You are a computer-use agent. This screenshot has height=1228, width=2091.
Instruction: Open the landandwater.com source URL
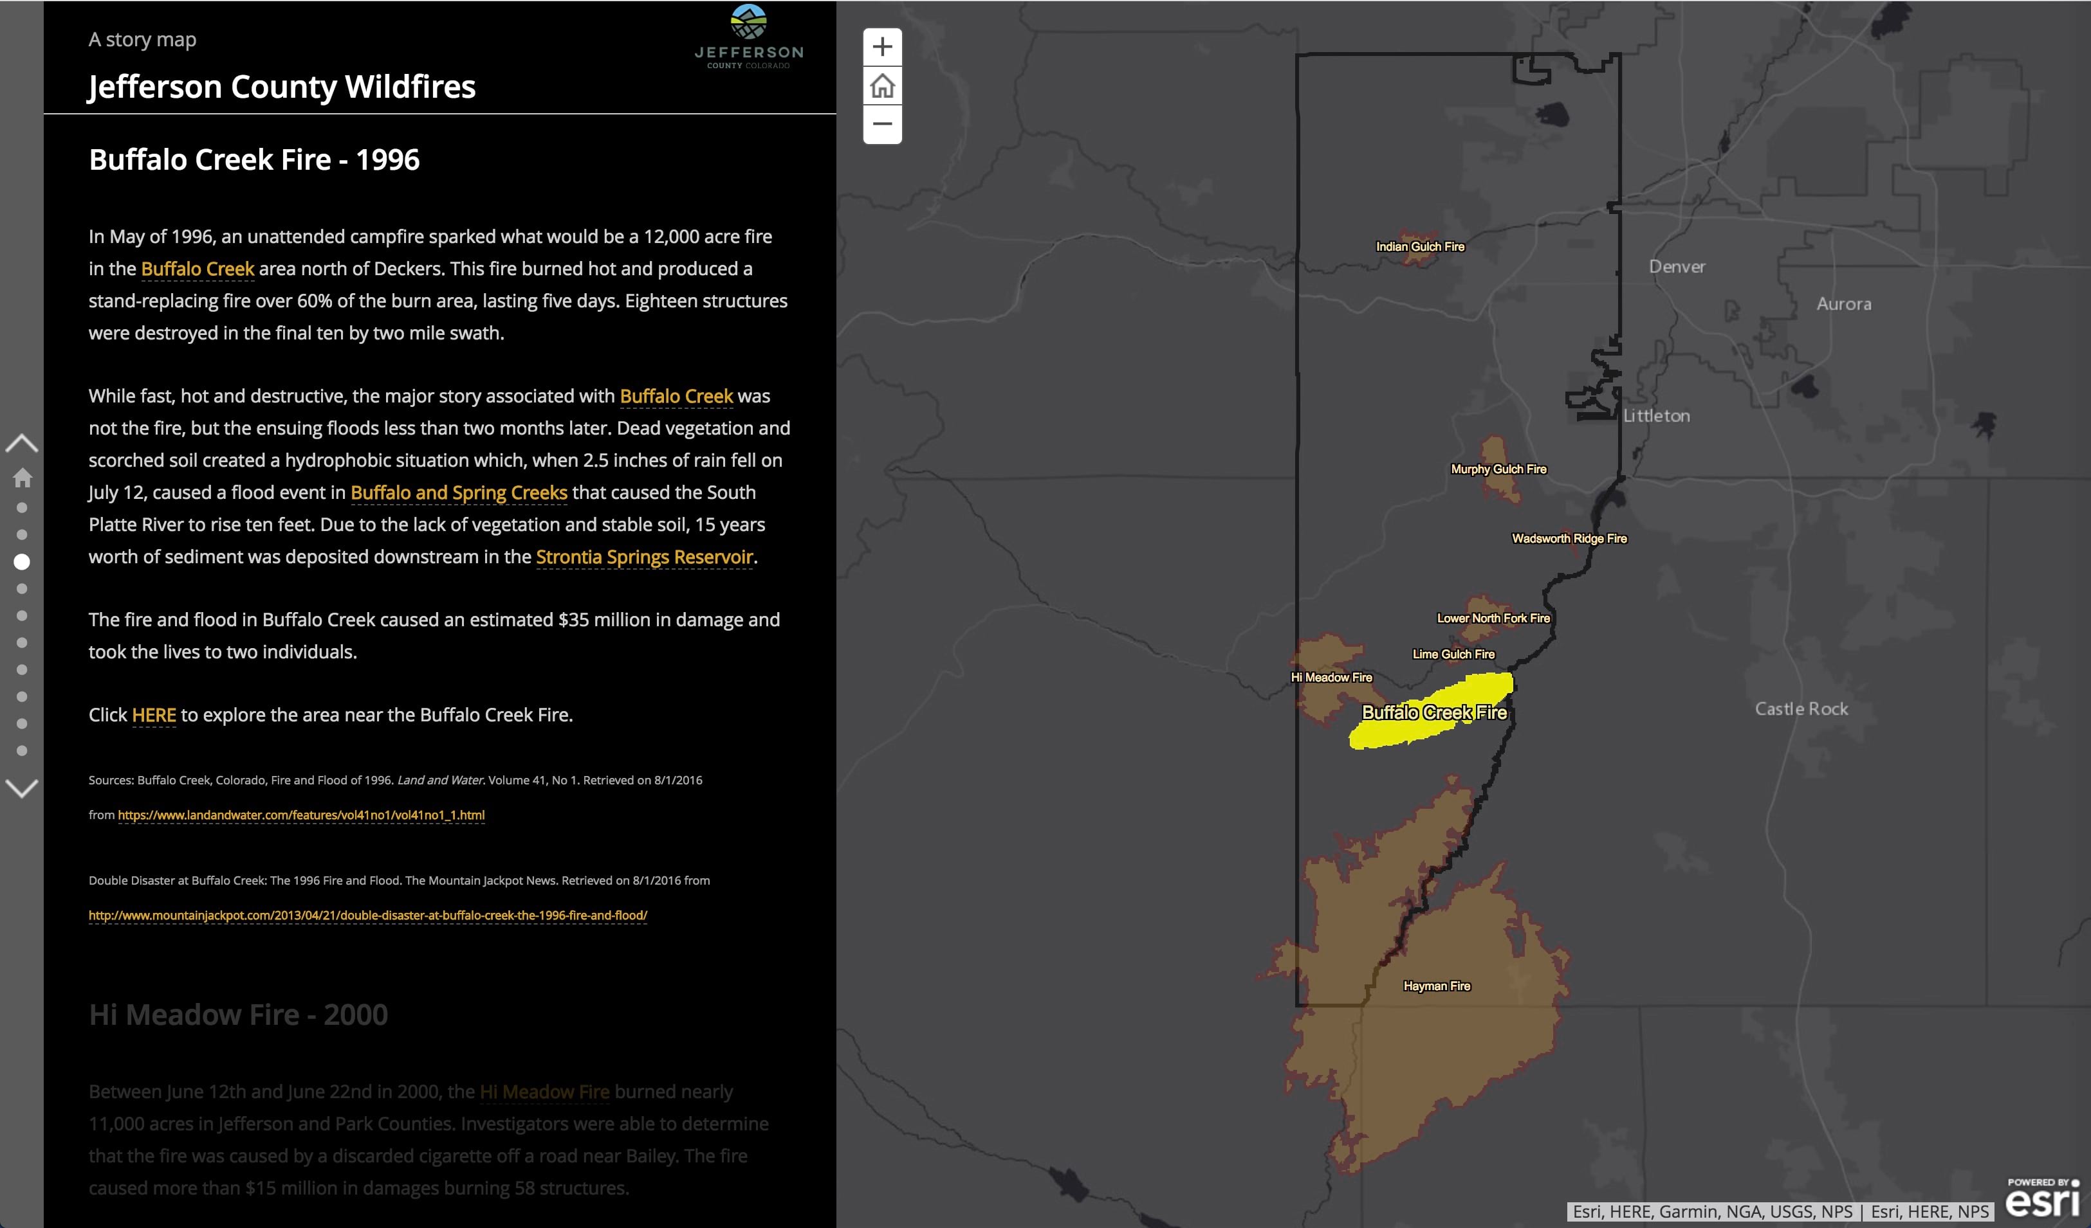pos(301,815)
